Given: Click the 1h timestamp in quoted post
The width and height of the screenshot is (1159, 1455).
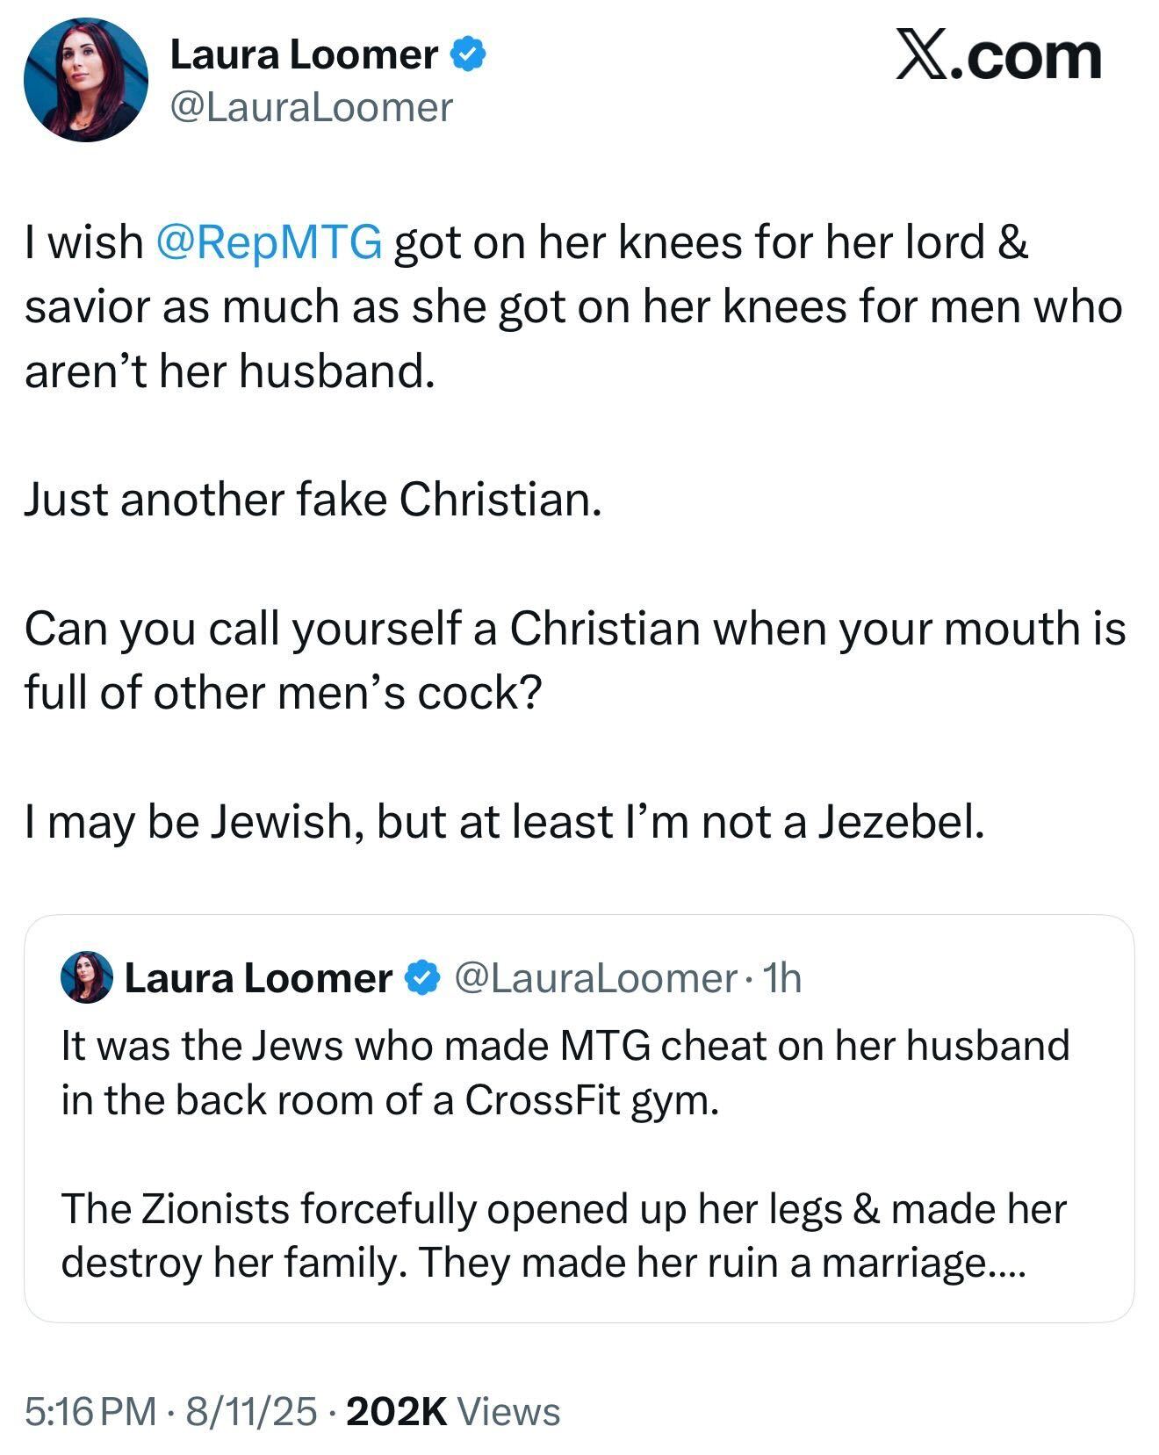Looking at the screenshot, I should tap(782, 977).
